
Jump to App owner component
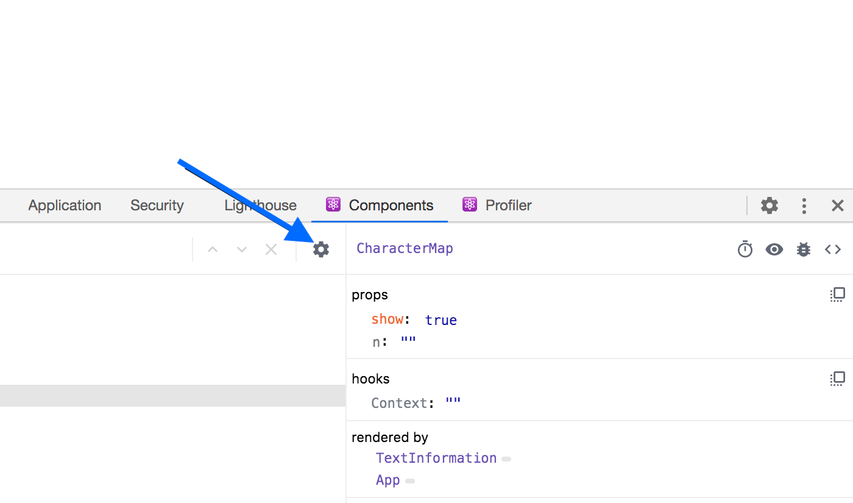point(388,480)
